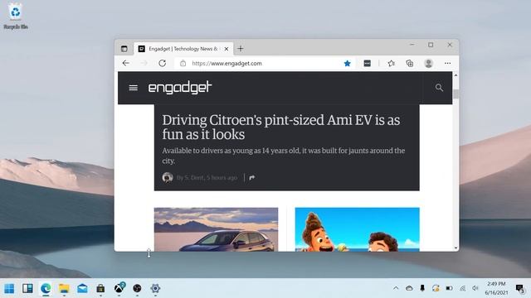Click the Microsoft Edge taskbar icon
Screen dimensions: 531x298
coord(46,289)
